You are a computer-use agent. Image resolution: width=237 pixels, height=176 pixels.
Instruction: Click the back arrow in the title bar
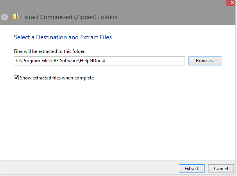tap(5, 17)
